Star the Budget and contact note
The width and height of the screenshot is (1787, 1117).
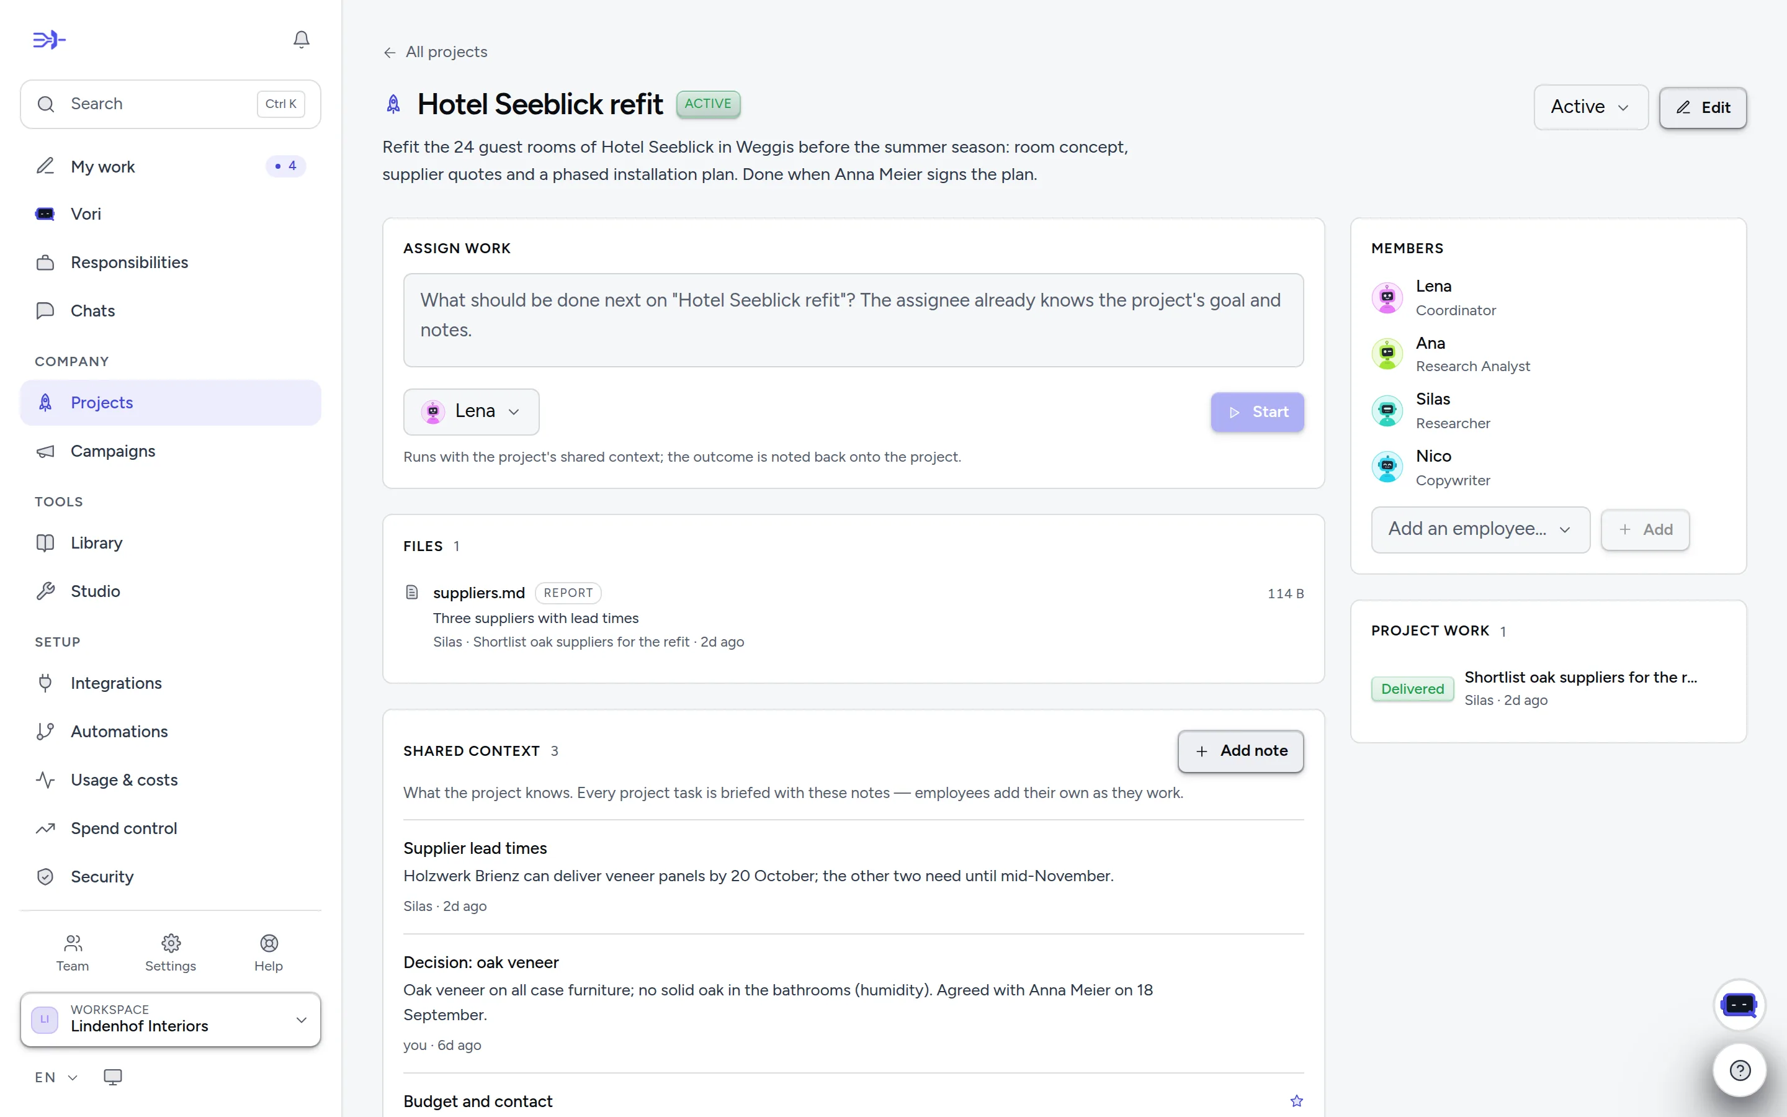[1296, 1101]
